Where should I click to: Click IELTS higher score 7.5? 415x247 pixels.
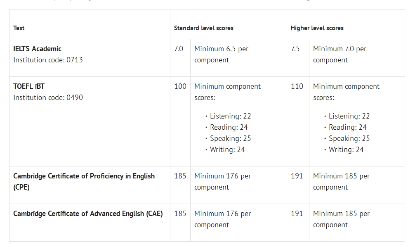tap(295, 49)
